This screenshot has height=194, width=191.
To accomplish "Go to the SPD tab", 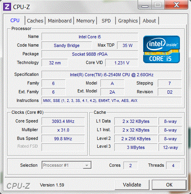I will pyautogui.click(x=106, y=21).
